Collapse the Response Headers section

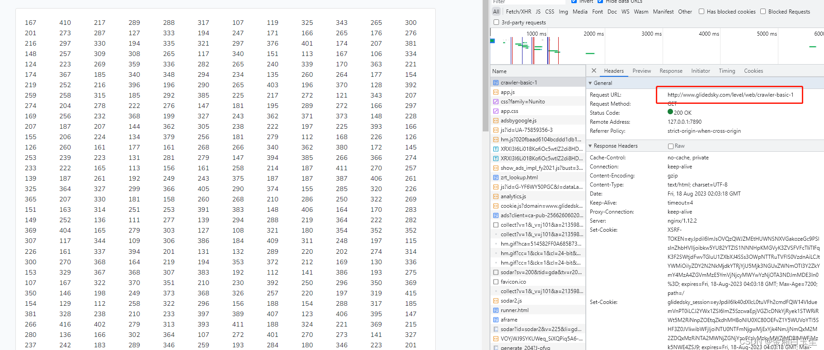(x=590, y=146)
